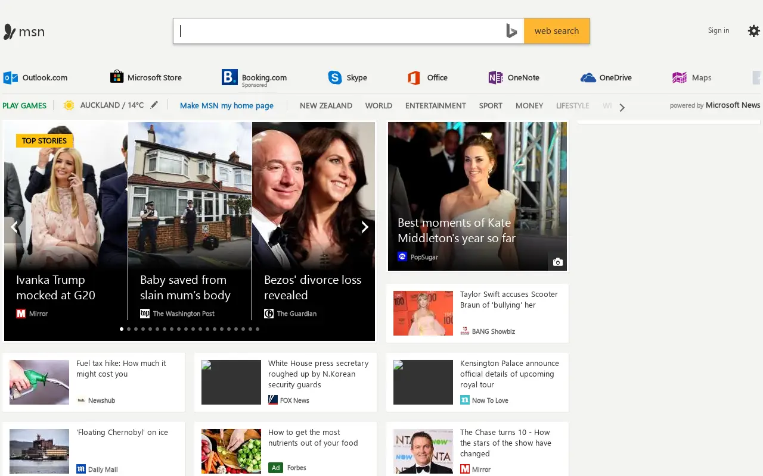Open OneNote shortcut icon
763x476 pixels.
(495, 77)
